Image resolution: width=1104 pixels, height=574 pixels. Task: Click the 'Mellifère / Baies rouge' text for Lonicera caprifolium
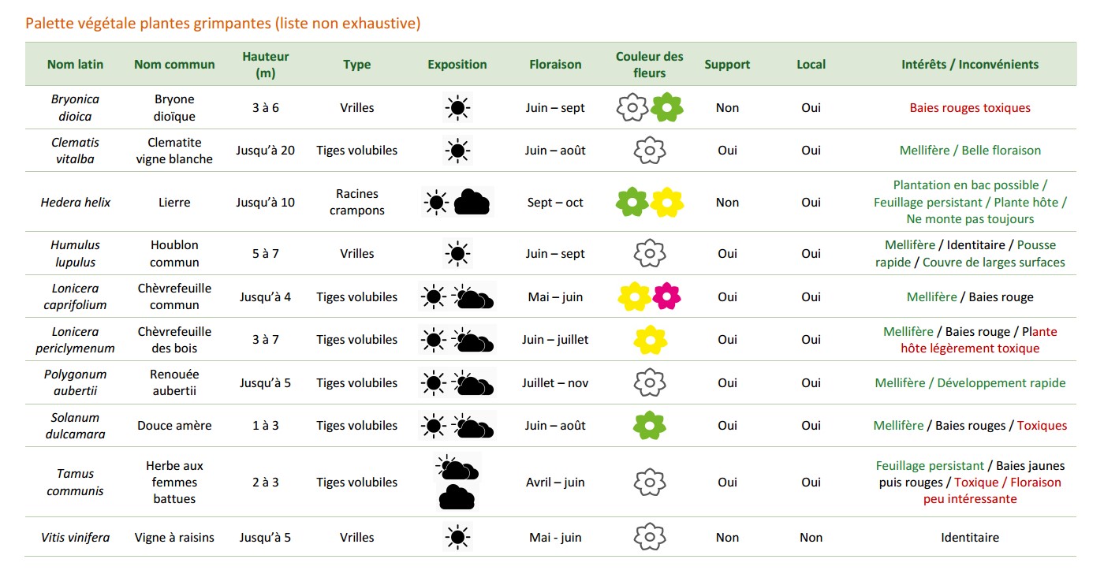(x=970, y=296)
